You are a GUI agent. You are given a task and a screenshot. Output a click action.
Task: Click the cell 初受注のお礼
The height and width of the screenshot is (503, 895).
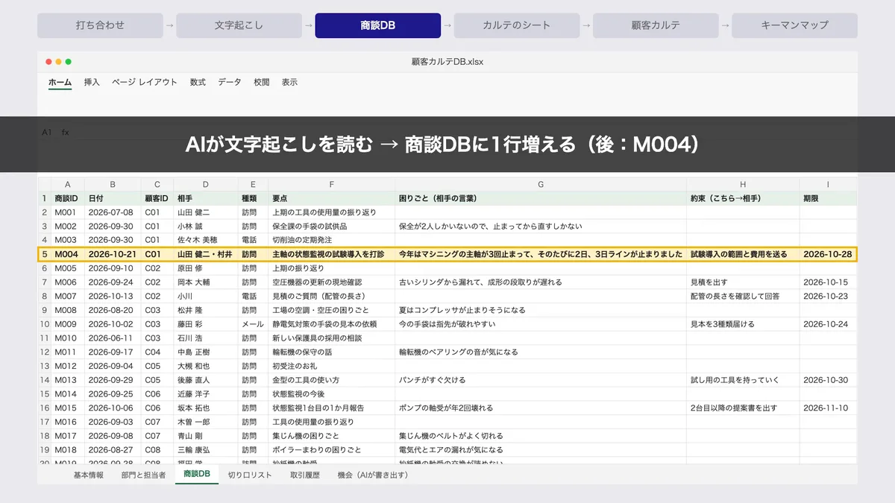pyautogui.click(x=332, y=366)
